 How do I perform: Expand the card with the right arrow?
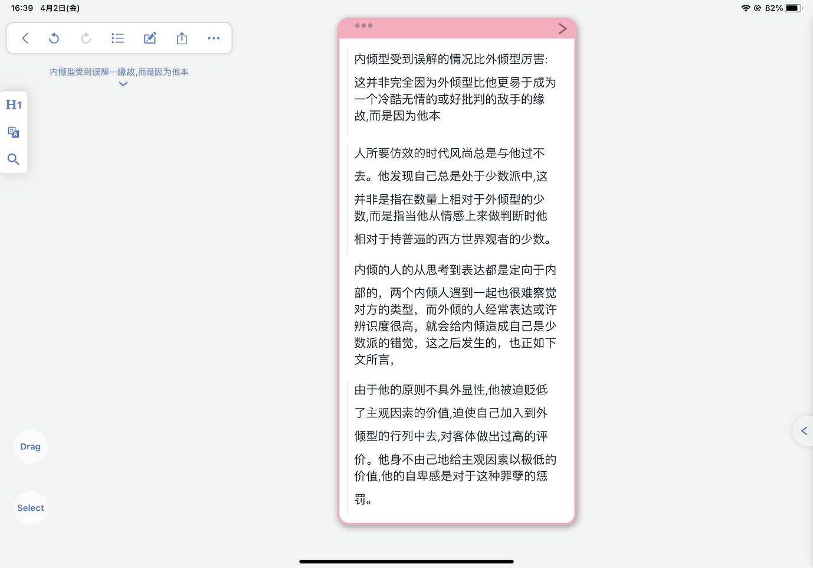pos(562,28)
